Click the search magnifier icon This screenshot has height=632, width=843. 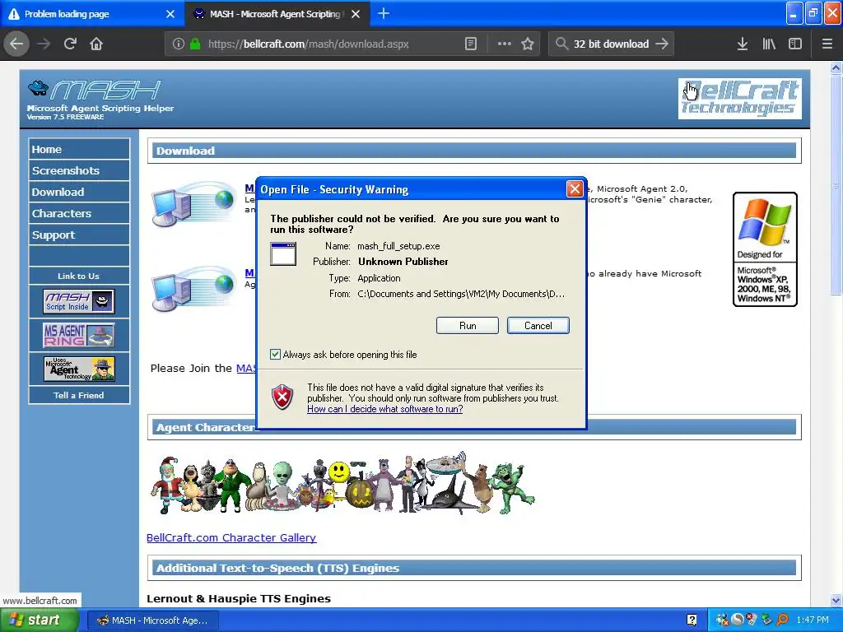click(561, 44)
